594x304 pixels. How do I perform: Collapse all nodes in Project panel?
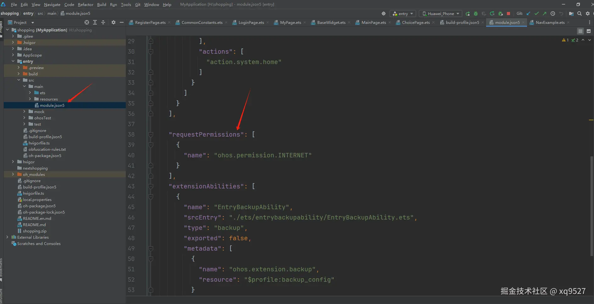coord(103,22)
